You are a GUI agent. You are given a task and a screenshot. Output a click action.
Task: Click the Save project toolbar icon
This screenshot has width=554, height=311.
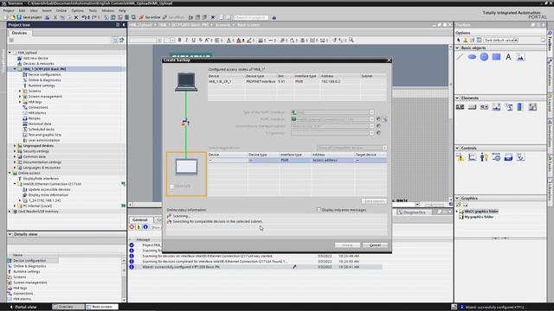pyautogui.click(x=19, y=17)
